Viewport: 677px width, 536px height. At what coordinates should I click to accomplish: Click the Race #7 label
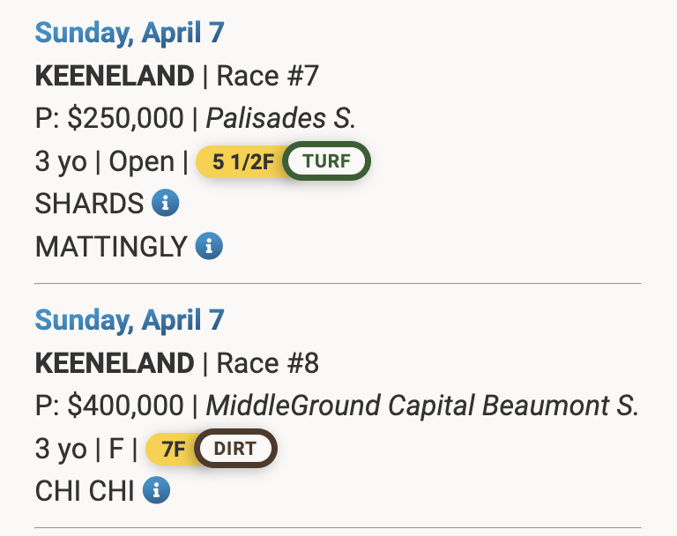coord(267,76)
